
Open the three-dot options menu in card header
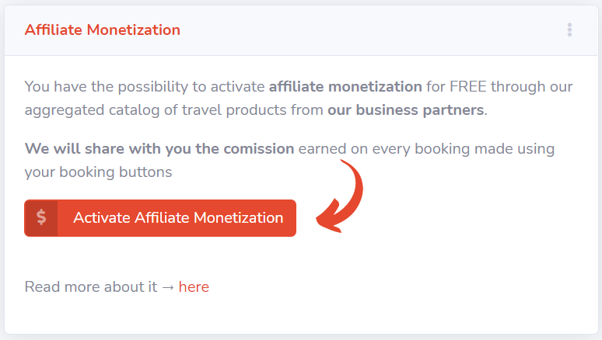tap(569, 30)
